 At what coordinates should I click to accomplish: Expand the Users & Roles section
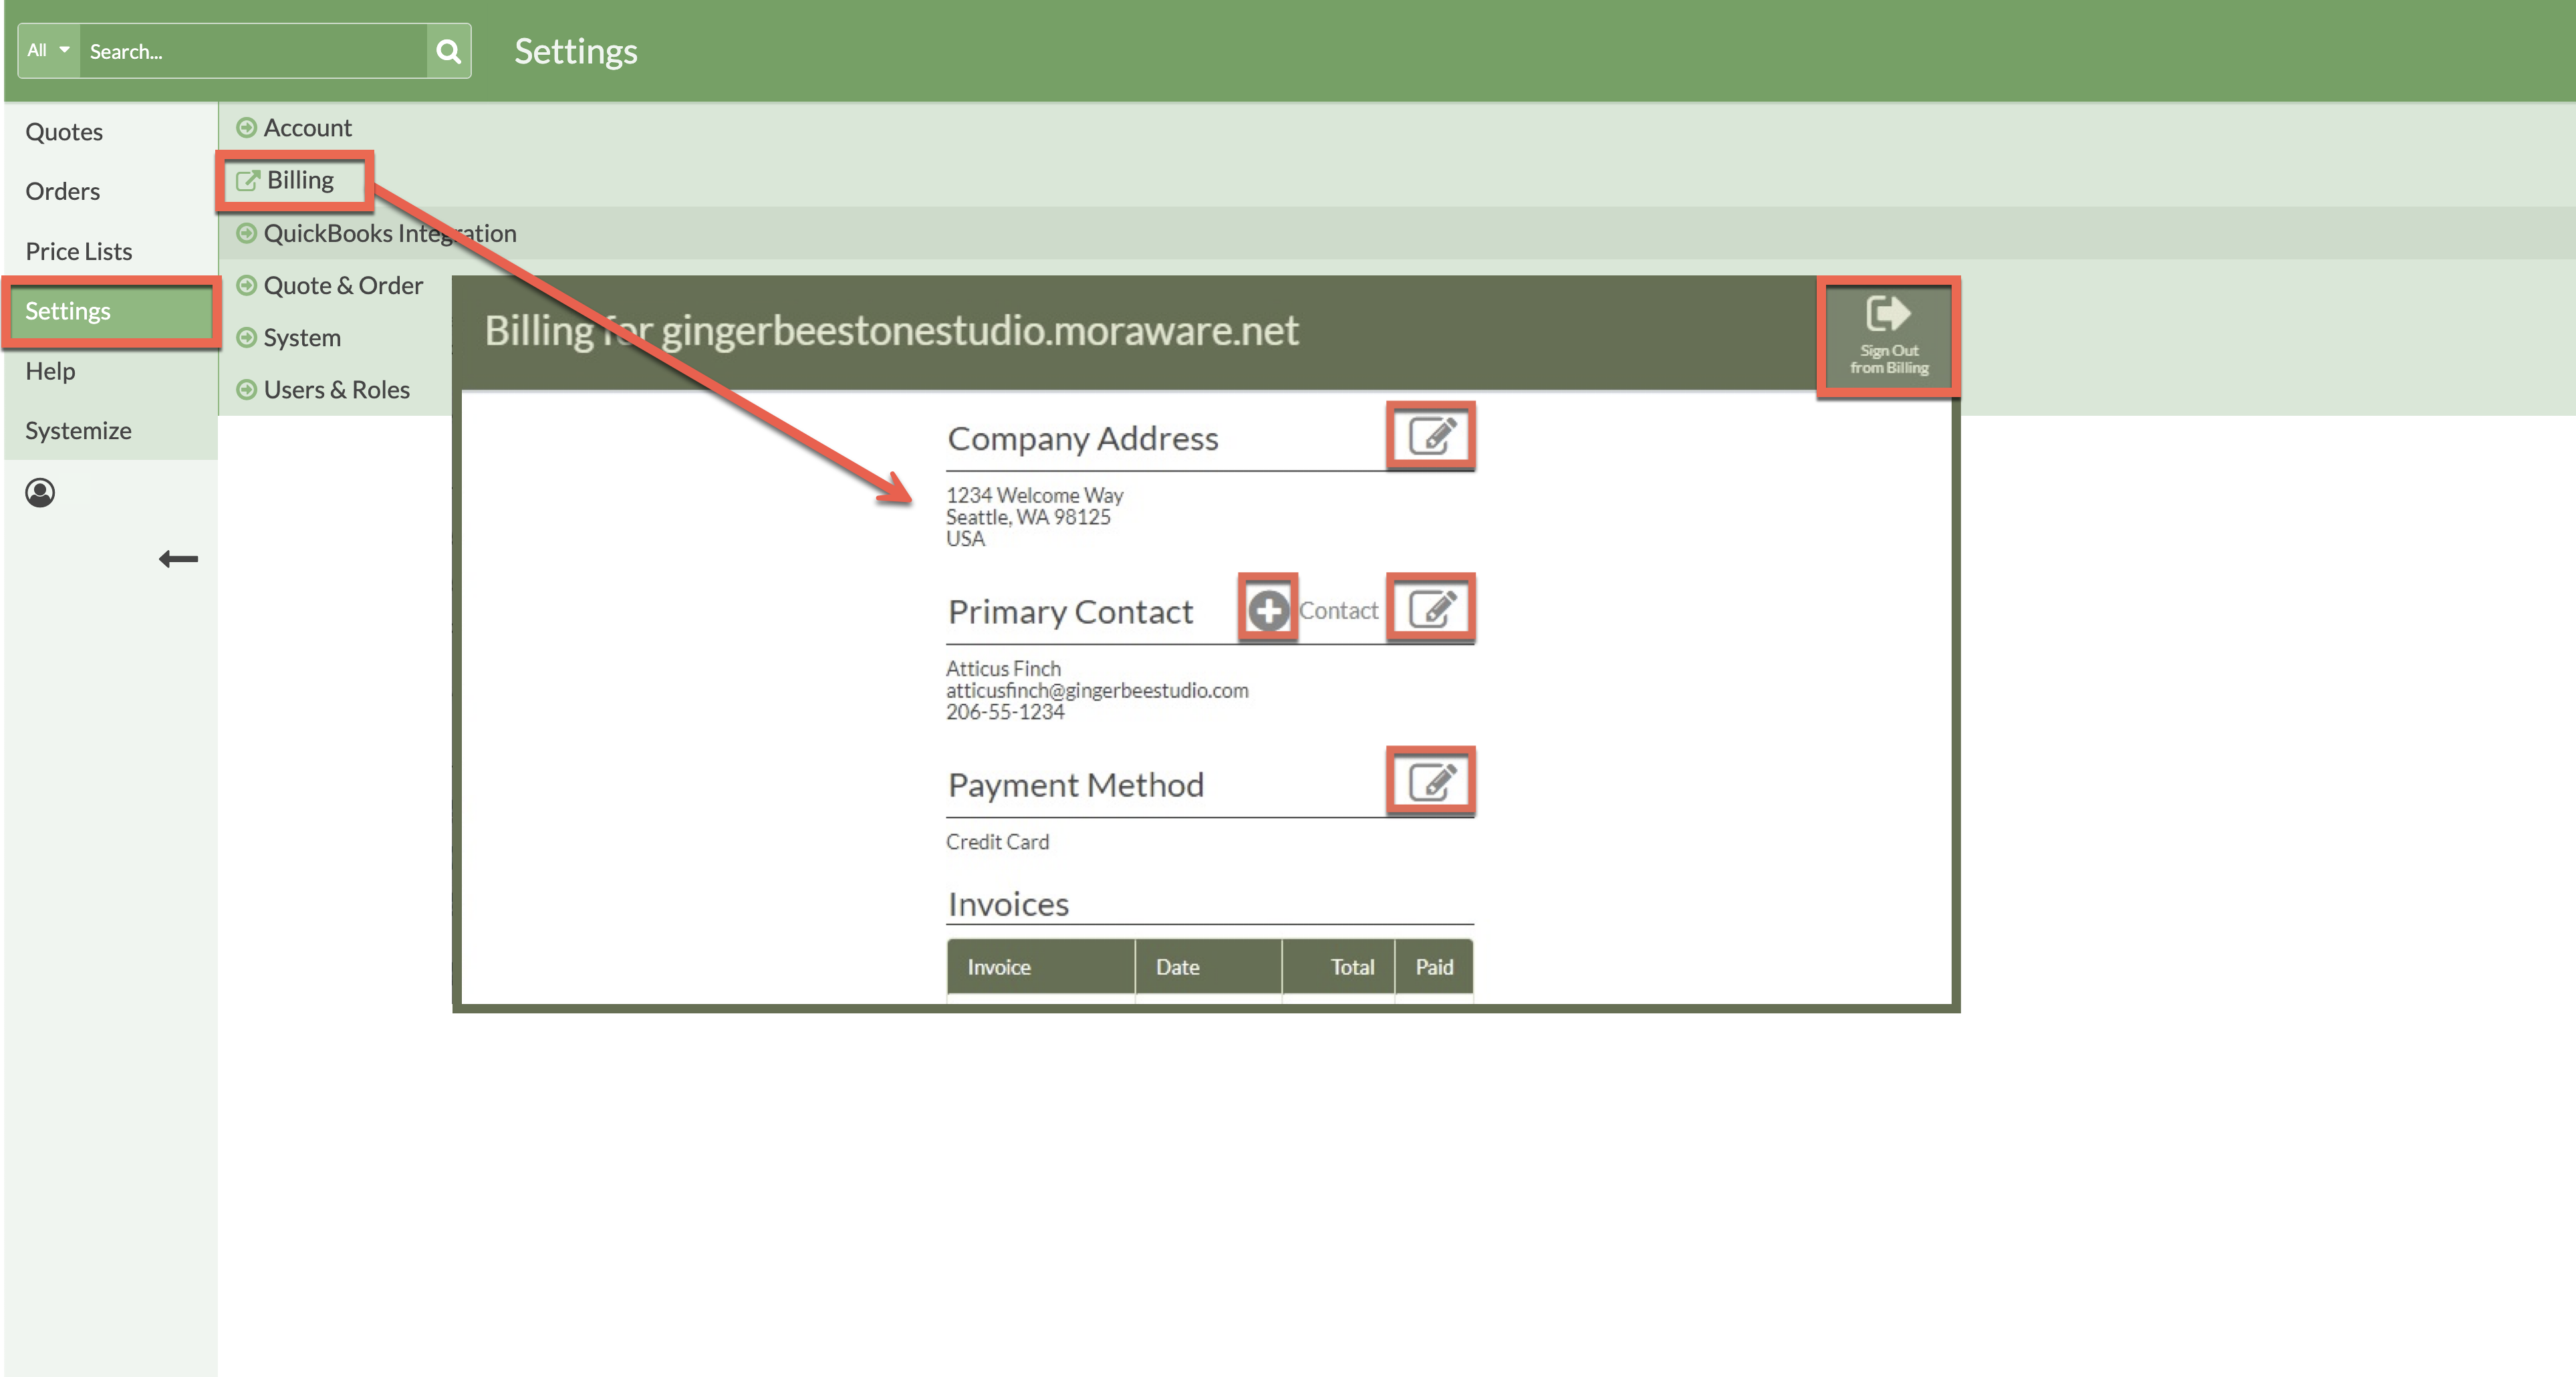[x=246, y=389]
